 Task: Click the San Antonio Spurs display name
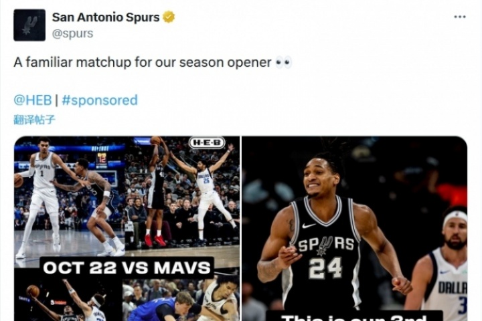tap(106, 17)
